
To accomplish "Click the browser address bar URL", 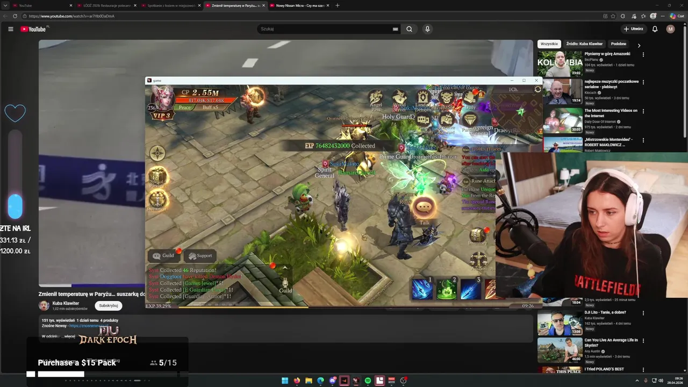I will tap(71, 16).
